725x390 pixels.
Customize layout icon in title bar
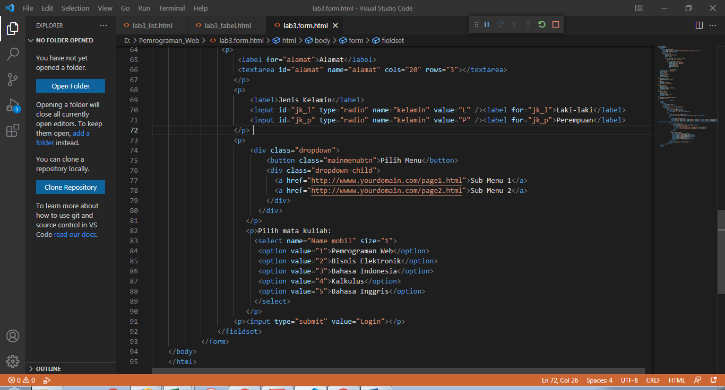pos(638,8)
